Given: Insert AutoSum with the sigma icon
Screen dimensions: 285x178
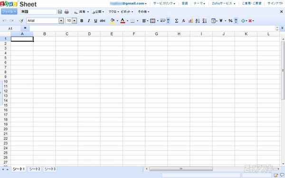Looking at the screenshot, I should [x=176, y=21].
